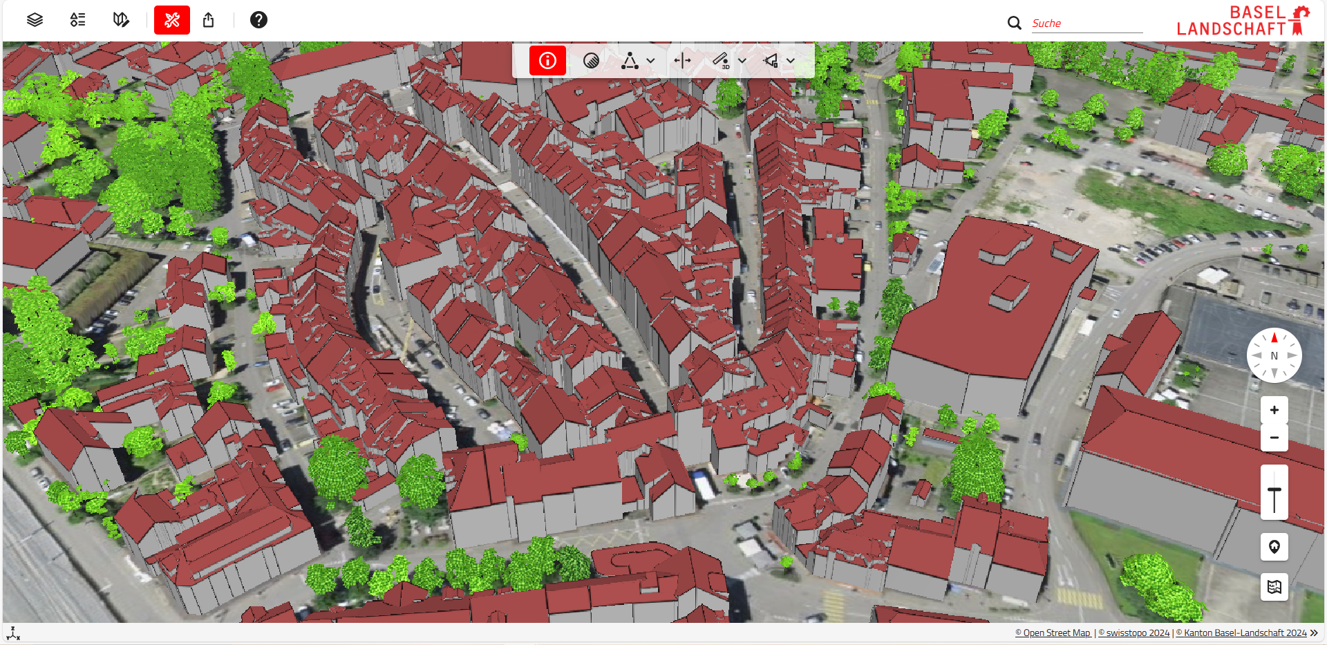Open the legend list icon
Screen dimensions: 1327x645
(x=77, y=19)
